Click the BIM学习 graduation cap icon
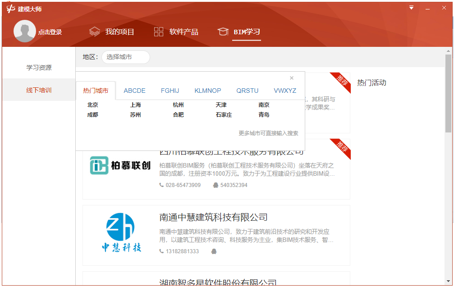This screenshot has width=454, height=287. pos(223,32)
